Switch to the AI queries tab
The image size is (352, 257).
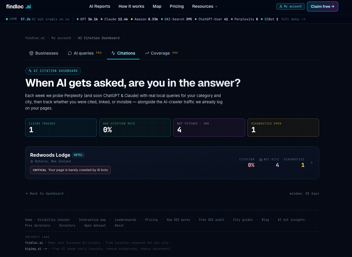click(85, 53)
